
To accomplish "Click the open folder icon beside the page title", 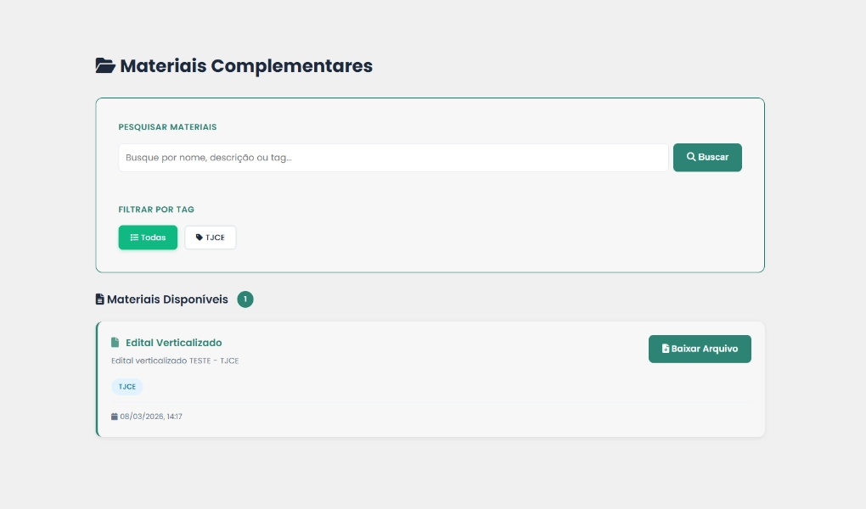I will (x=105, y=65).
